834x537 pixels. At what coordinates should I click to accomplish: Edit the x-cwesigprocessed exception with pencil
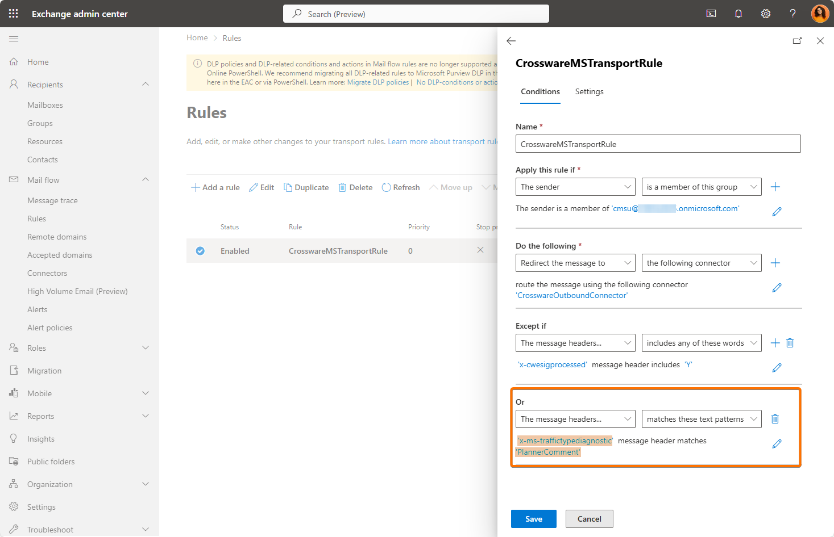(x=777, y=368)
